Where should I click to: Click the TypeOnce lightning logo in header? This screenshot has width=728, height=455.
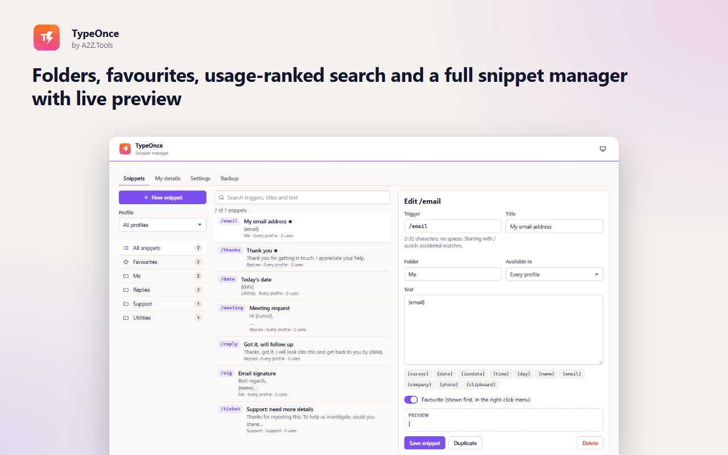[x=125, y=149]
